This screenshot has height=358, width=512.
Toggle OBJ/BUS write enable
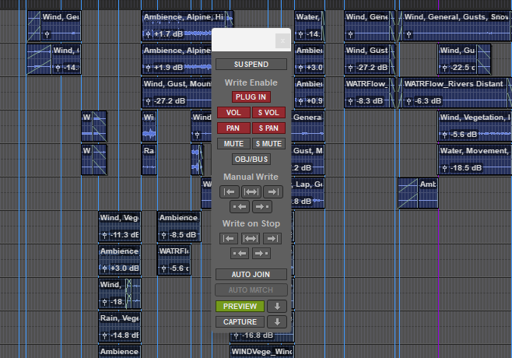[x=251, y=160]
